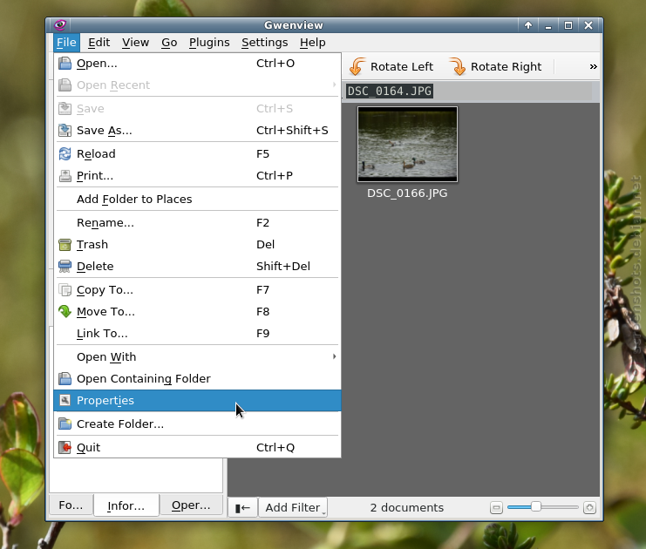Click the Properties wrench icon
The image size is (646, 549).
(65, 400)
